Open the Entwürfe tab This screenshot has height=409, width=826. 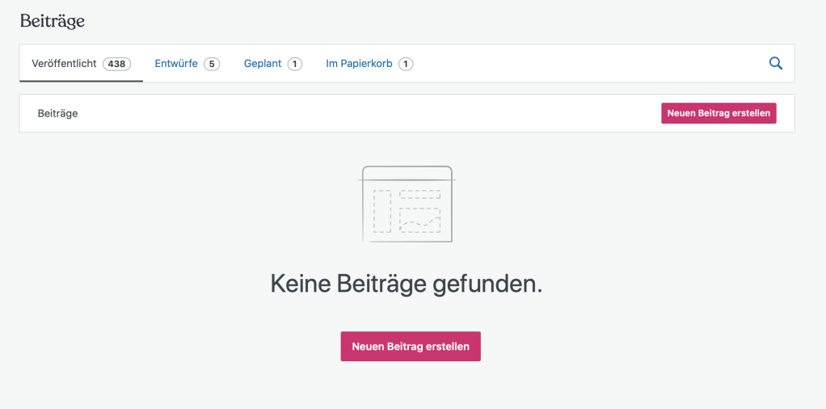pyautogui.click(x=176, y=64)
